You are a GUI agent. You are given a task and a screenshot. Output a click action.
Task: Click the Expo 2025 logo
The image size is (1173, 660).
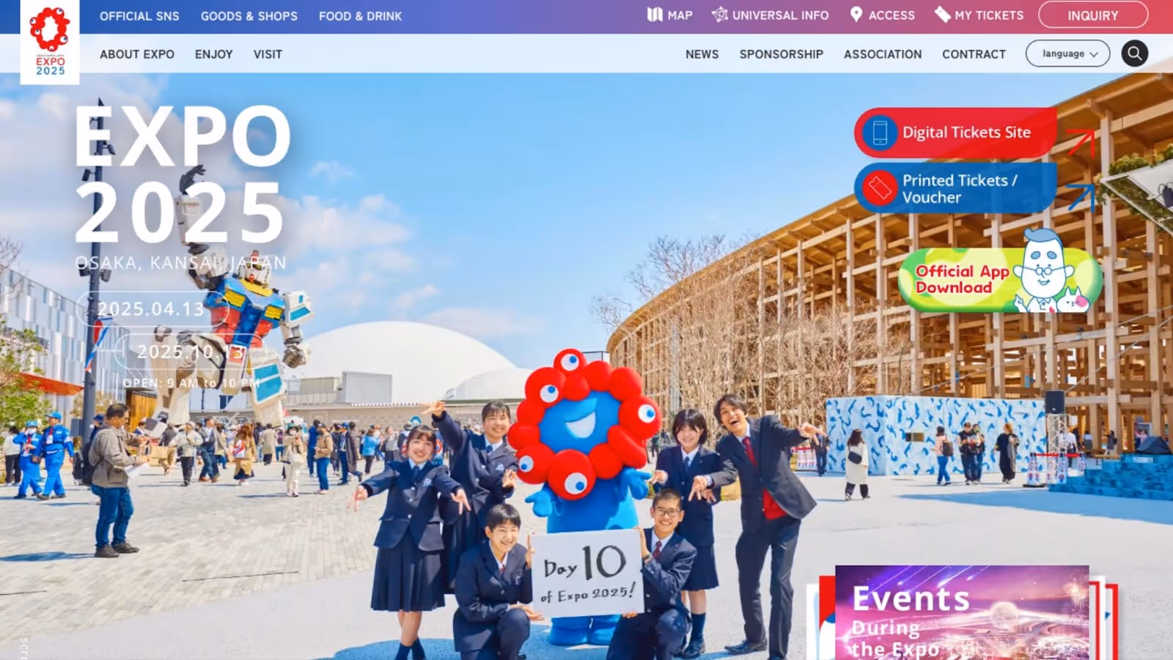point(50,42)
